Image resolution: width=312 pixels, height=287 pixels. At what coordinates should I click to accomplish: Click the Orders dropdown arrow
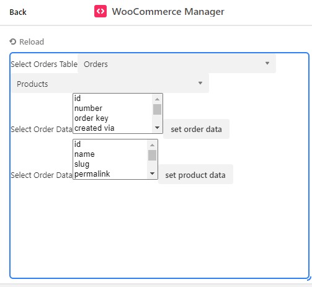(267, 63)
